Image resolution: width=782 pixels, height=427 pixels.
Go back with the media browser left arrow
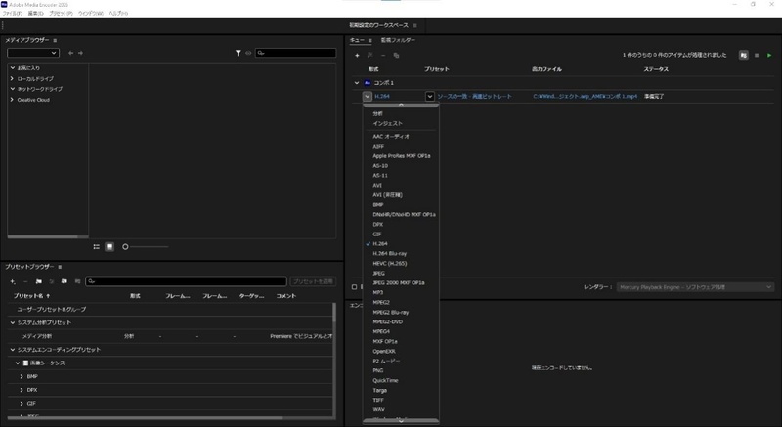70,53
